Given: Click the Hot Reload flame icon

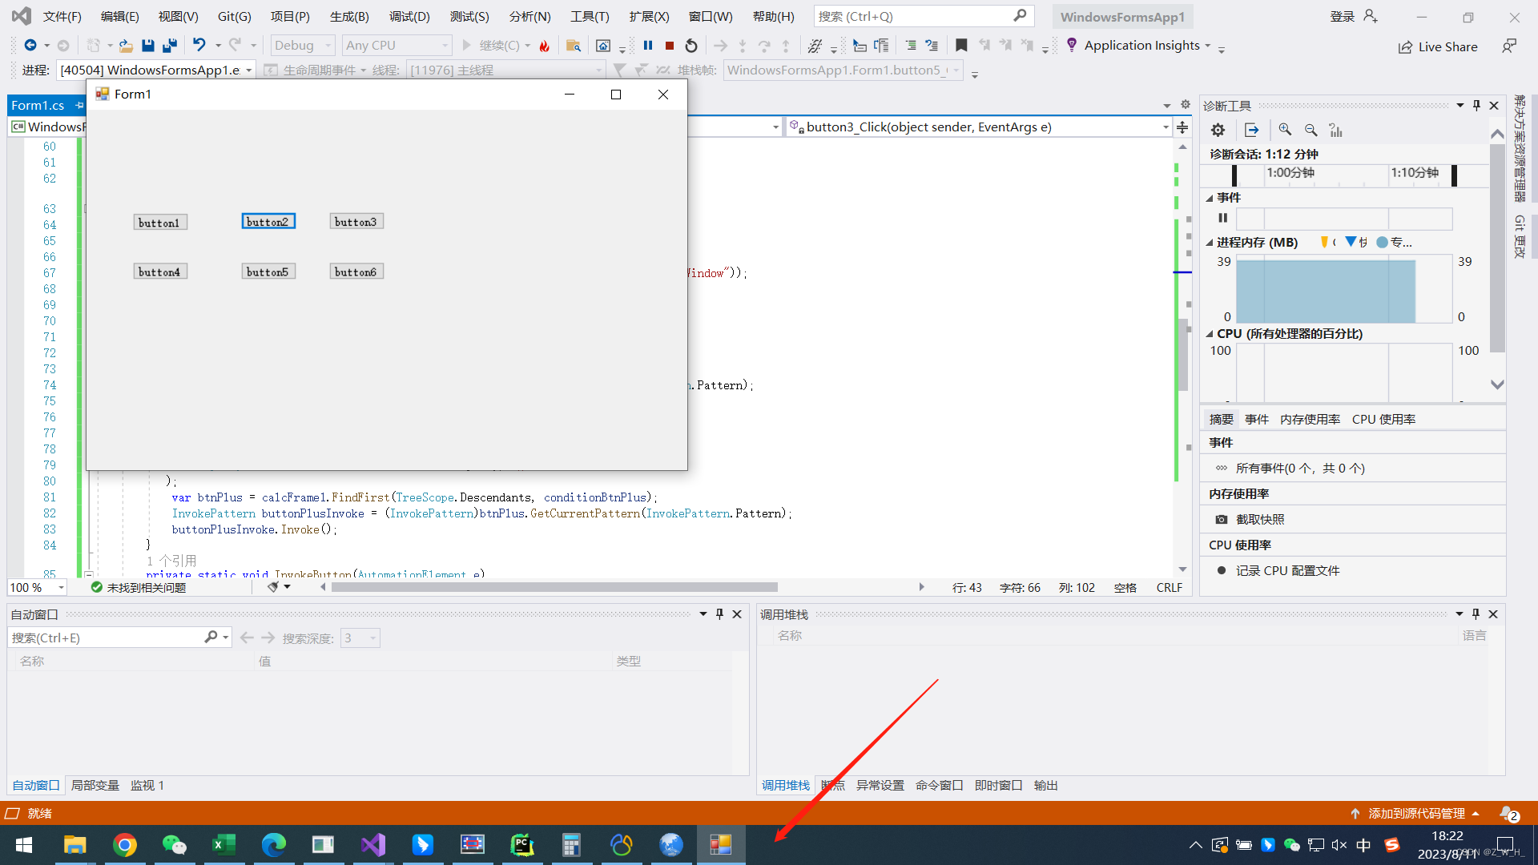Looking at the screenshot, I should [x=545, y=46].
